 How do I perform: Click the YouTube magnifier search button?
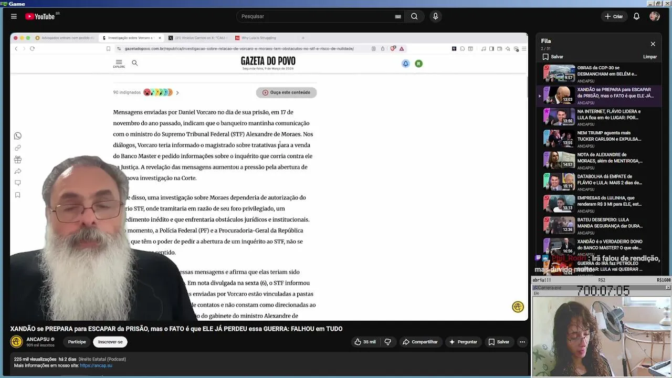coord(414,16)
